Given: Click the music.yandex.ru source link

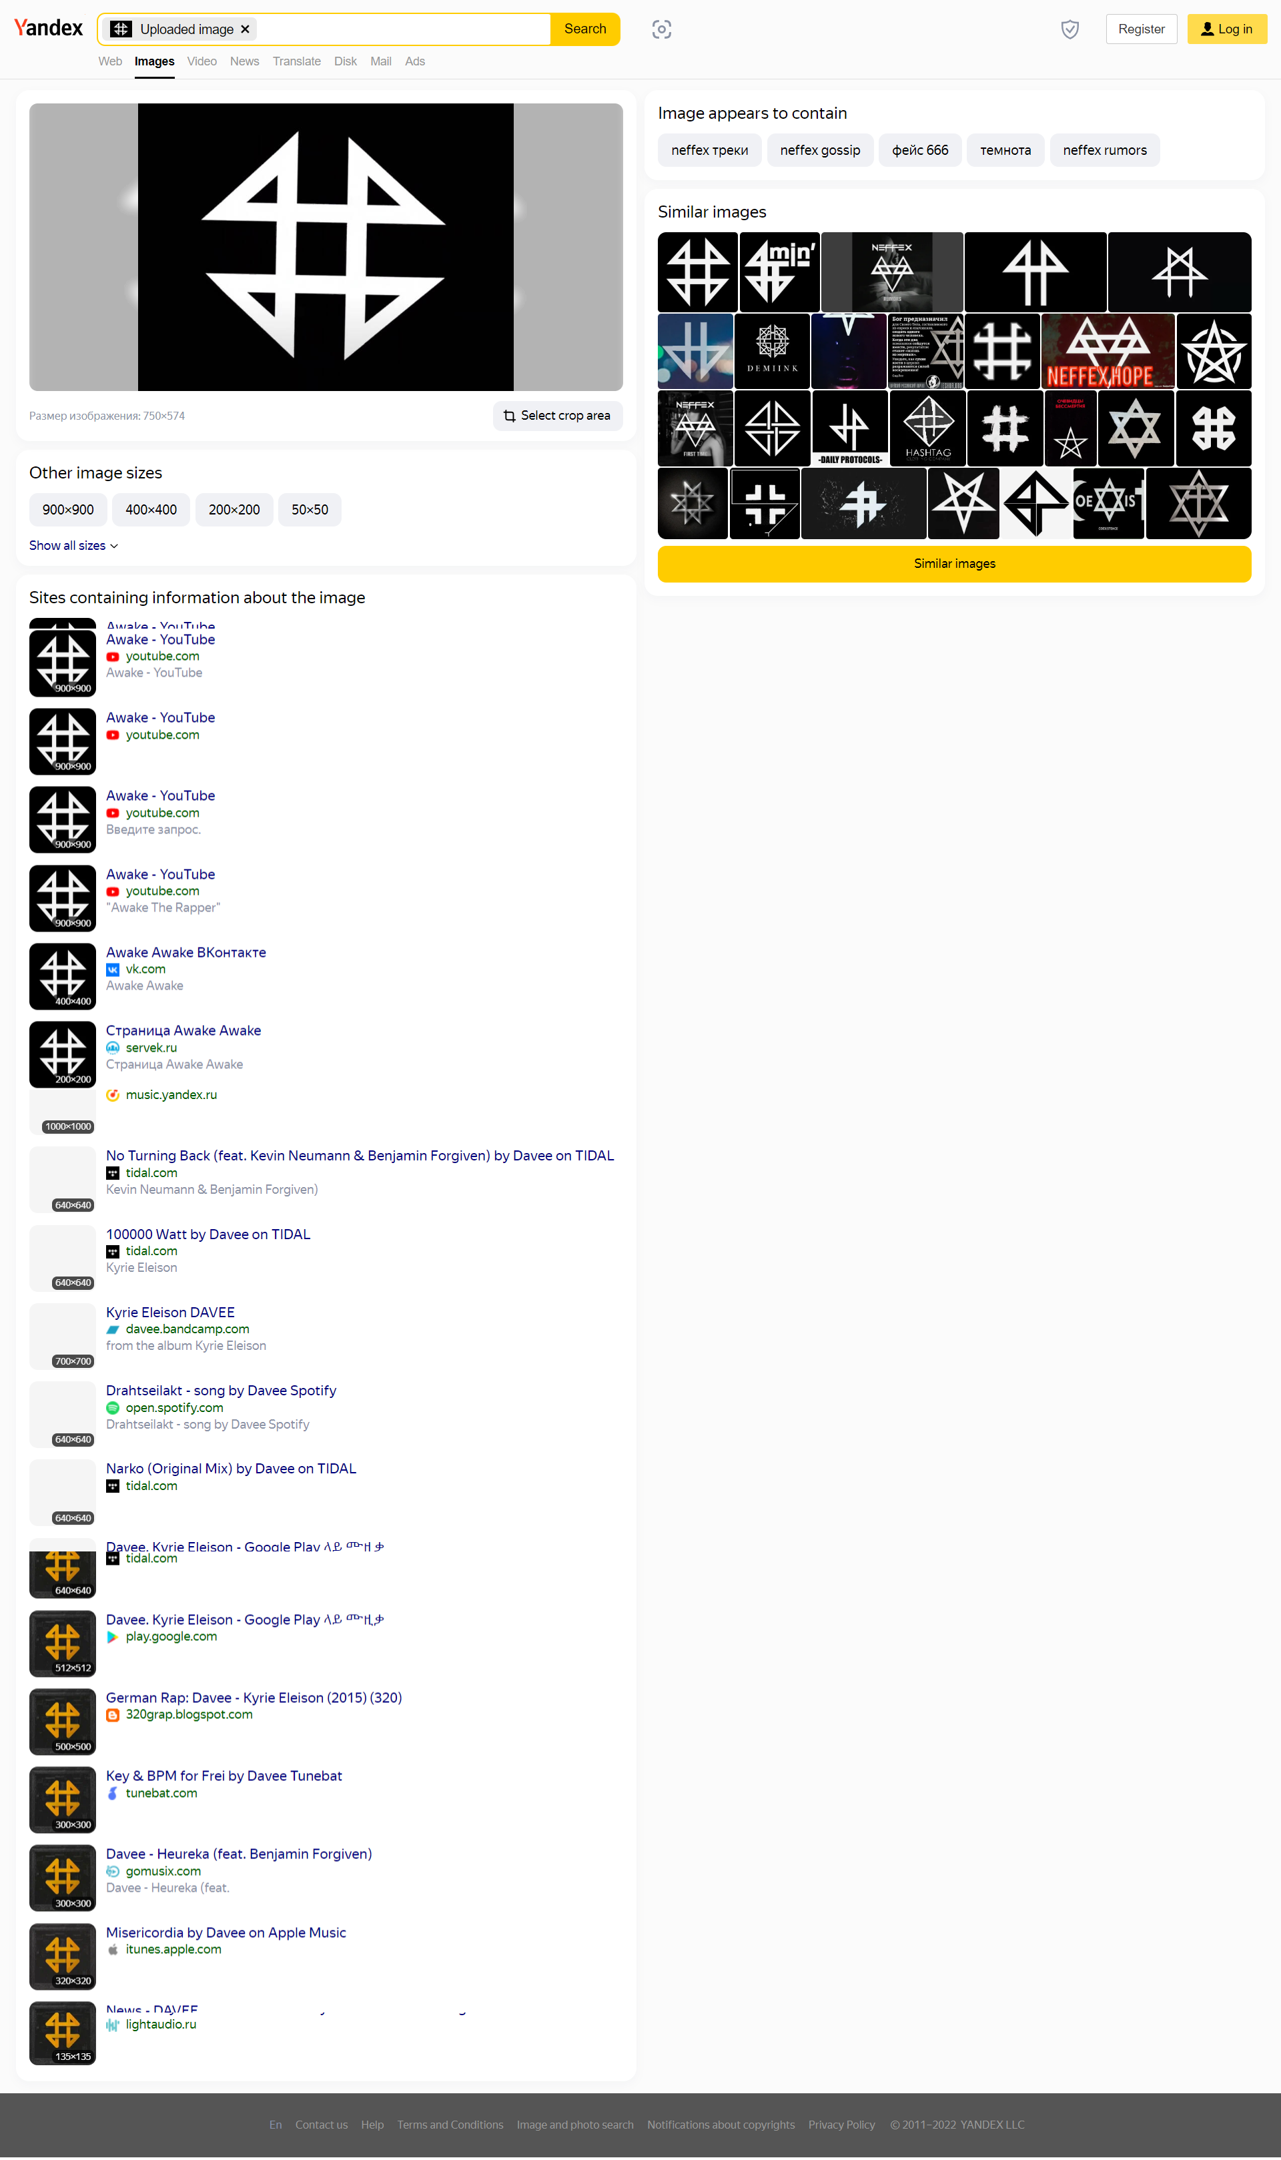Looking at the screenshot, I should click(171, 1094).
